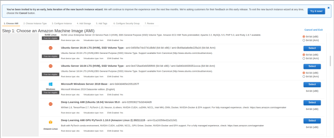Click the Windows logo for Windows Server 2019
Screen dimensions: 334x138
click(50, 84)
